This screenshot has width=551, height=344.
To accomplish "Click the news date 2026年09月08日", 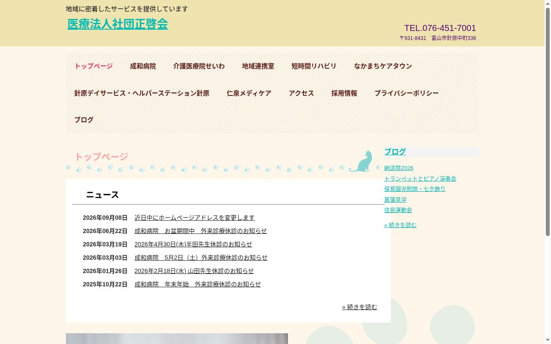I will (x=105, y=218).
